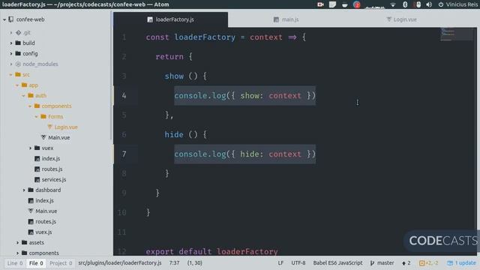Select the app folder in tree

33,85
